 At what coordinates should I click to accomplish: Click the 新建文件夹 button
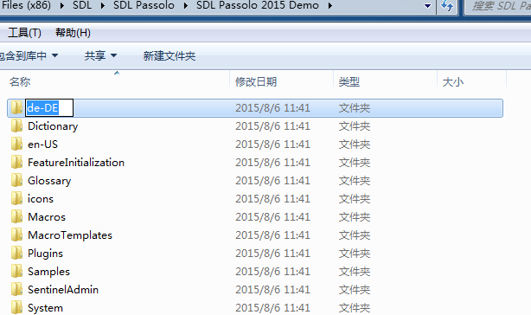click(x=169, y=55)
